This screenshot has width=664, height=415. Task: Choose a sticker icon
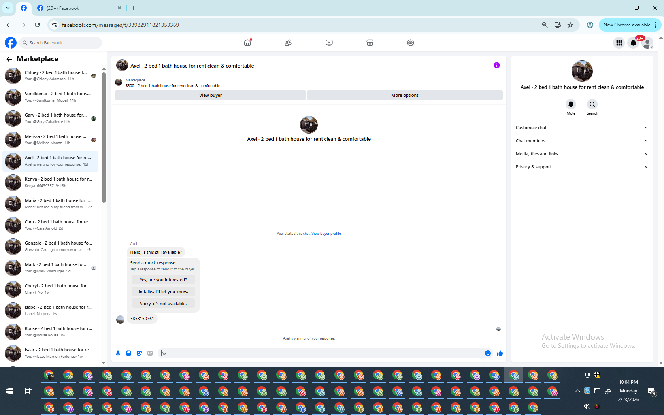point(139,353)
